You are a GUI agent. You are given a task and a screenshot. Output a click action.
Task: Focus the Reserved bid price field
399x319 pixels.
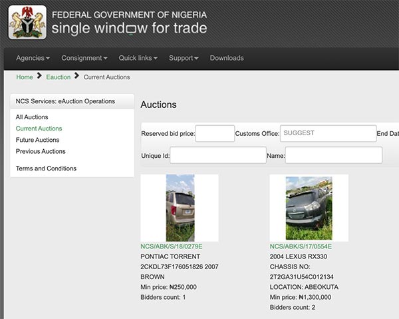pos(215,133)
